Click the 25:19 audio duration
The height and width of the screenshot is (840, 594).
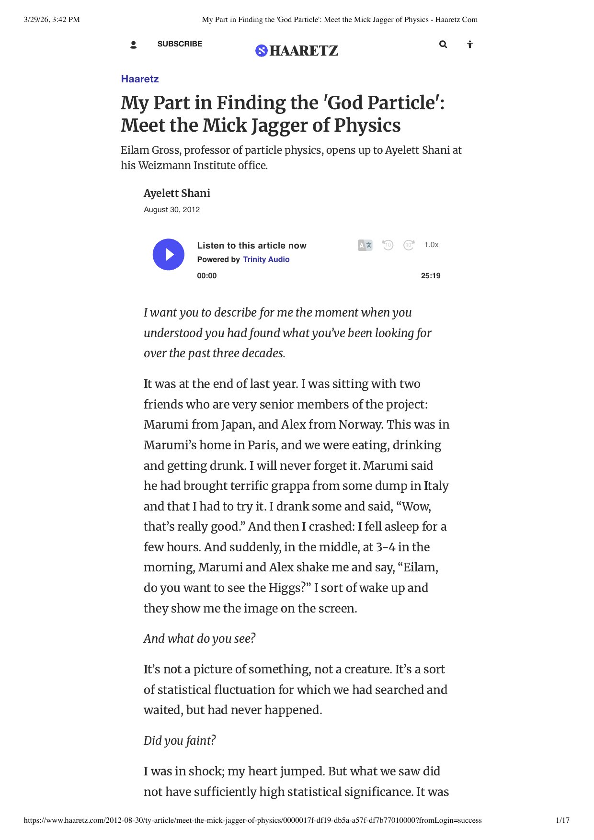click(431, 276)
